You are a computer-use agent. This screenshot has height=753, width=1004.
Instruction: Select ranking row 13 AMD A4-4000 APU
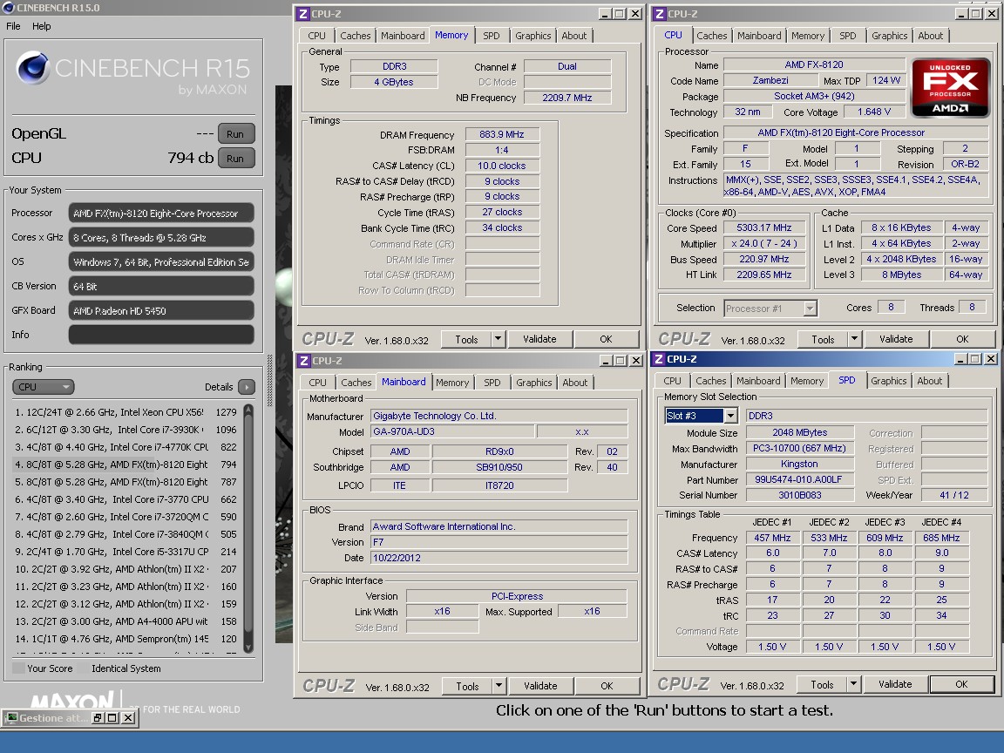125,621
